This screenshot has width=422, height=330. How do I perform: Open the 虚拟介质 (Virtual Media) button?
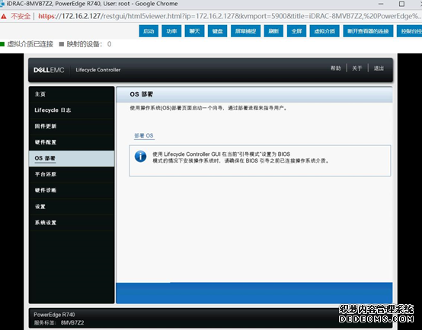(324, 31)
